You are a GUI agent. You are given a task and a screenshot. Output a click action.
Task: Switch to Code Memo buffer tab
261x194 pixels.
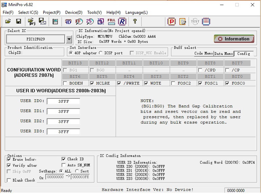[x=204, y=54]
